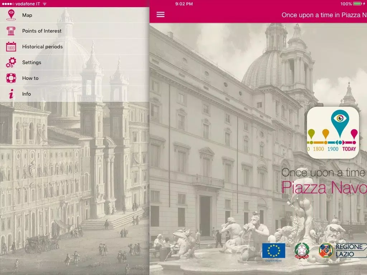Click the European Union flag logo
Viewport: 367px width, 275px height.
click(x=273, y=251)
